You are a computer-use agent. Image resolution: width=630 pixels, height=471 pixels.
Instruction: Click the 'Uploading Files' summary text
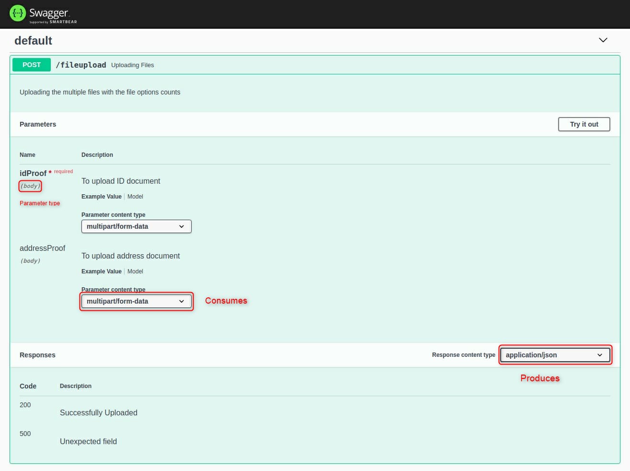(133, 65)
